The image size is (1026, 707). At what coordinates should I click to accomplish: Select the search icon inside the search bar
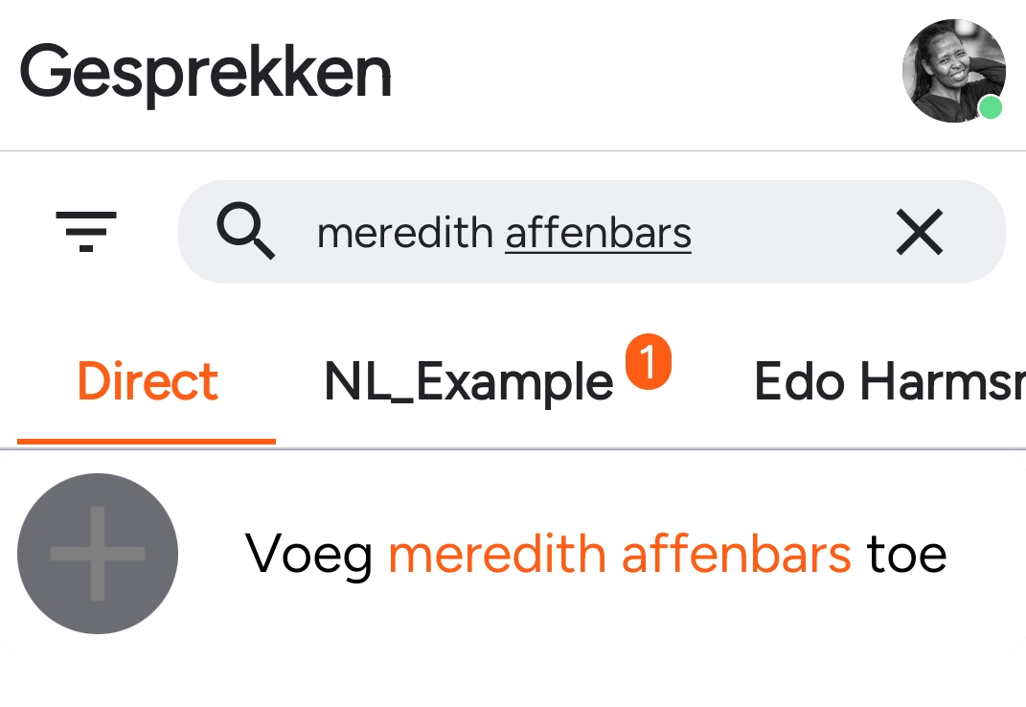pyautogui.click(x=247, y=232)
